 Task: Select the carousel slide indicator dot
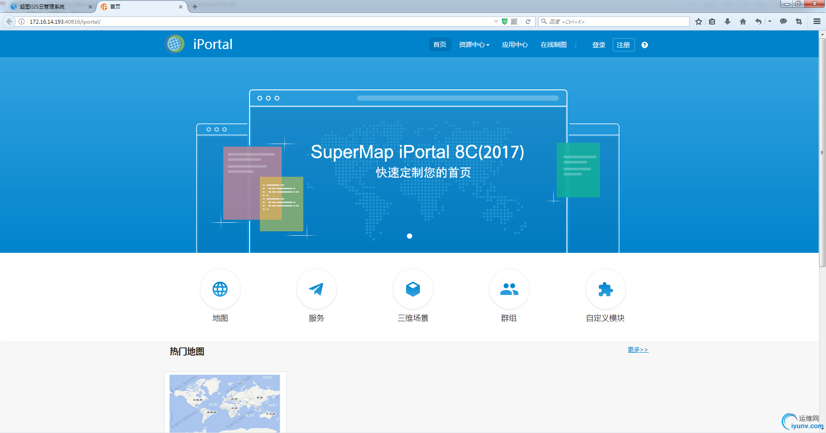[x=410, y=236]
